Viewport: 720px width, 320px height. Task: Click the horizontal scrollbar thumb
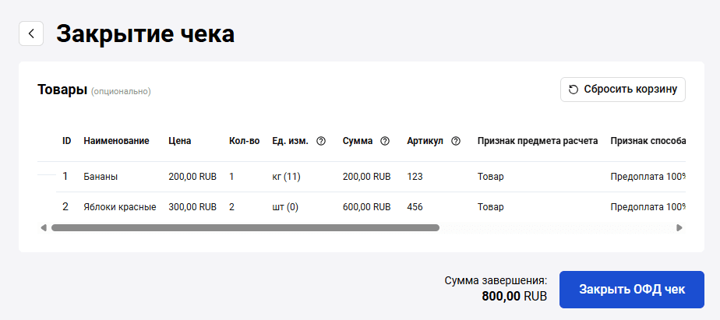245,228
